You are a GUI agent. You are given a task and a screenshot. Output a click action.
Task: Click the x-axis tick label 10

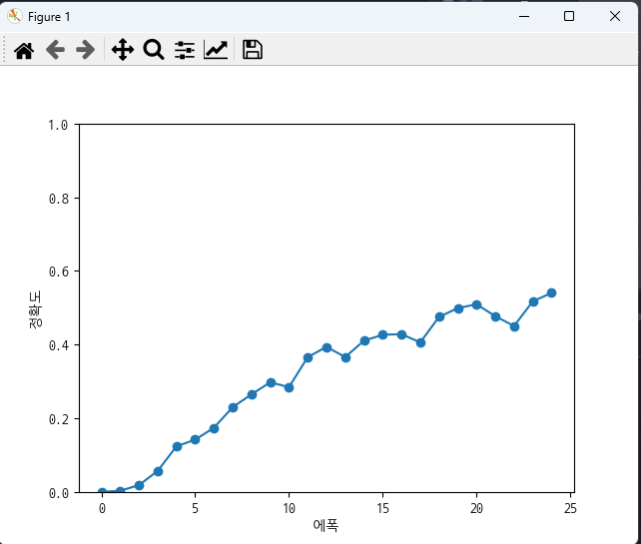pyautogui.click(x=289, y=508)
